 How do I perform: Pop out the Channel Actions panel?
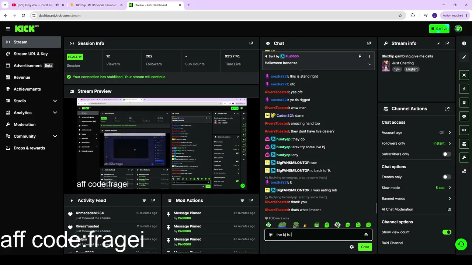pos(447,109)
